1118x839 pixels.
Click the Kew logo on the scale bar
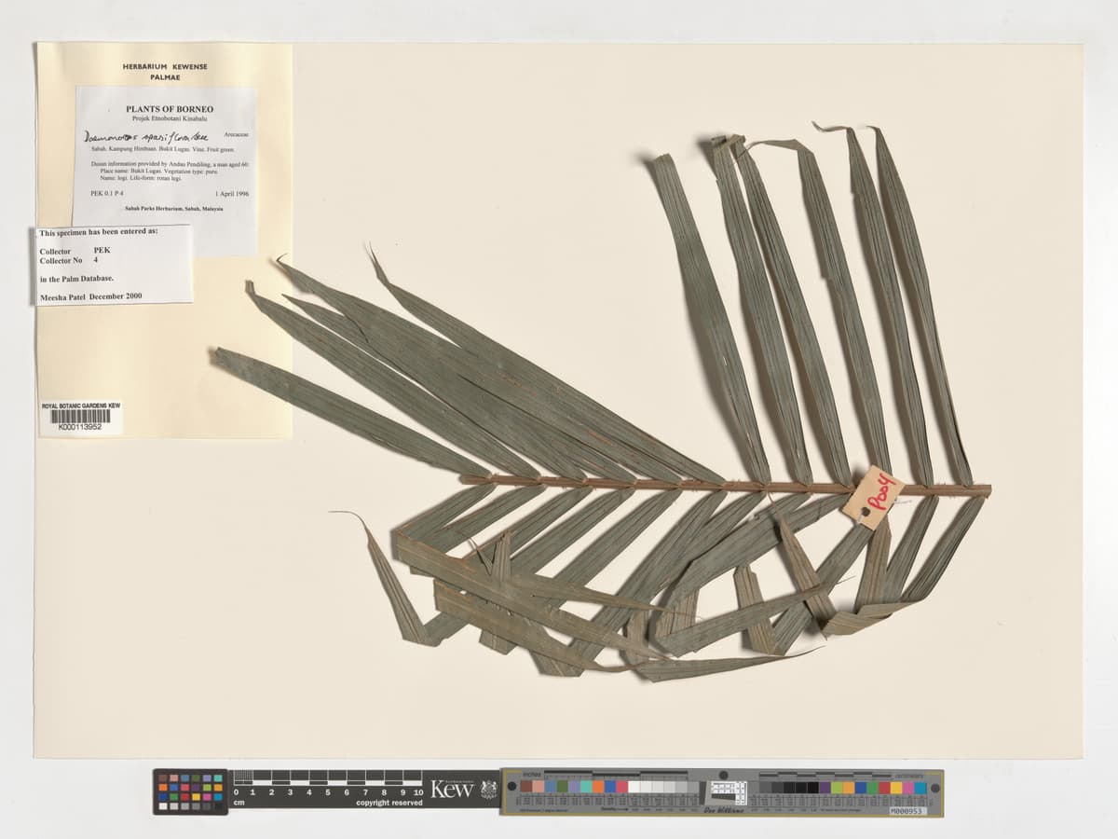453,789
